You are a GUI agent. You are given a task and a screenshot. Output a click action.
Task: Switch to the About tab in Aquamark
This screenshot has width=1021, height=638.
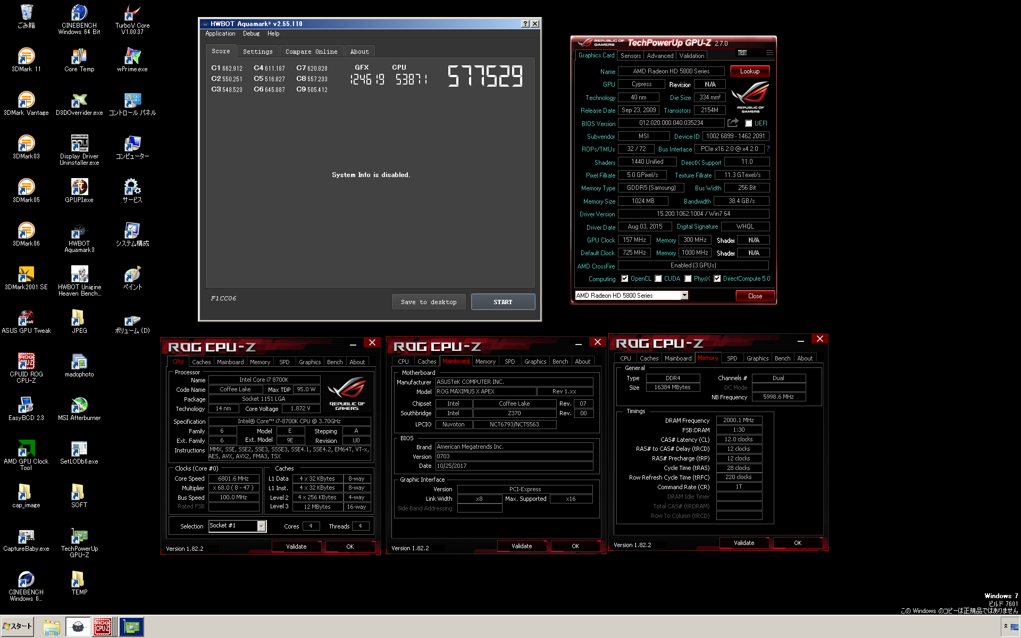pyautogui.click(x=359, y=52)
